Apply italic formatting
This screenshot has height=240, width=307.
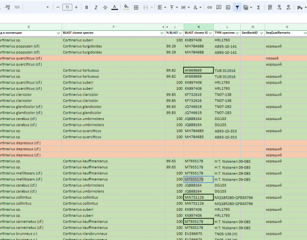click(x=96, y=8)
